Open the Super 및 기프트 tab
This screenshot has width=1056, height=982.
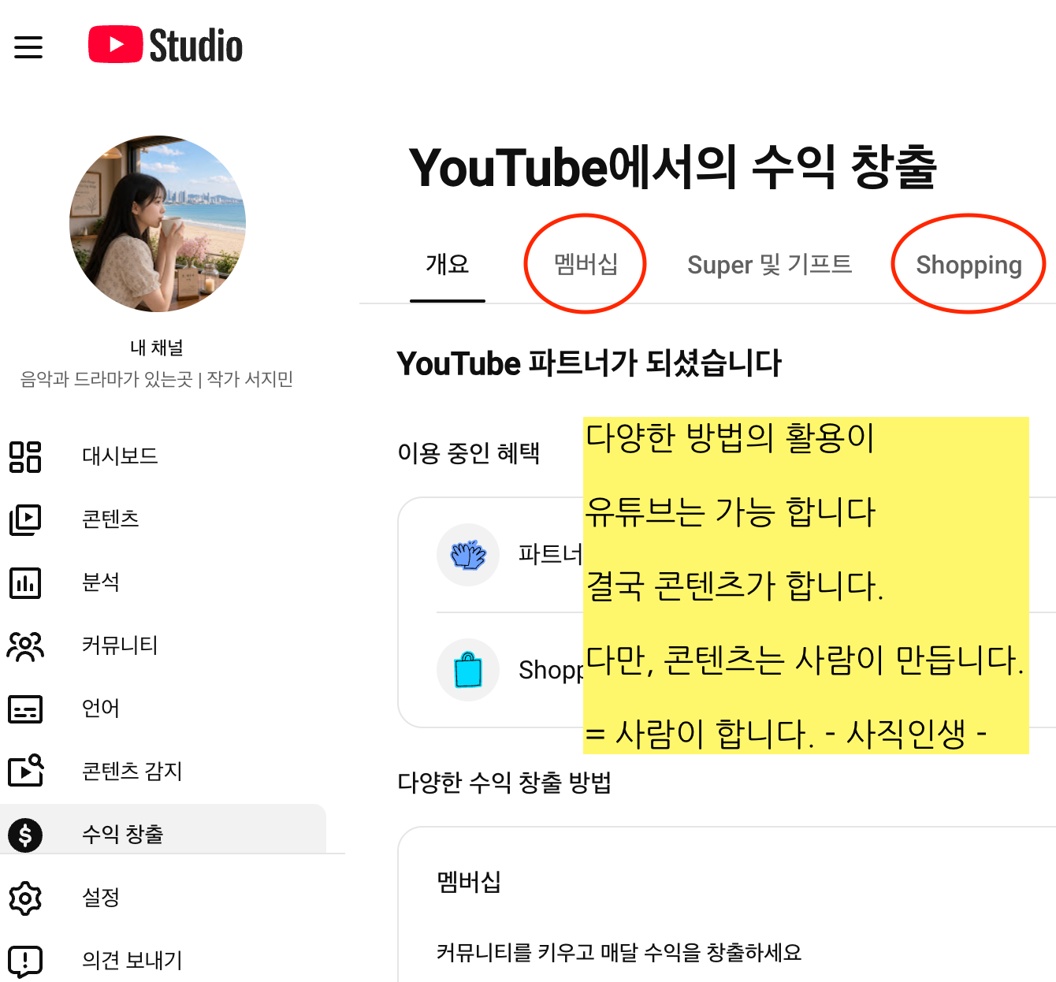769,264
